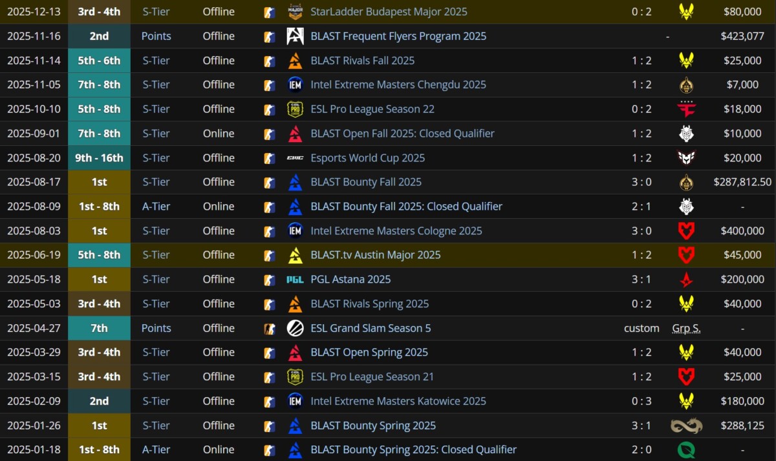Click the EWC icon beside Esports World Cup
The width and height of the screenshot is (776, 461).
[295, 158]
